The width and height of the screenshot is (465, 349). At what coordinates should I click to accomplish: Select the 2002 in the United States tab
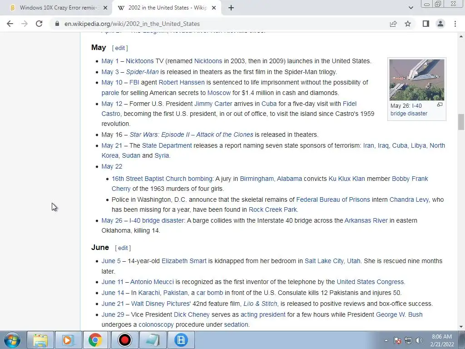click(x=167, y=8)
